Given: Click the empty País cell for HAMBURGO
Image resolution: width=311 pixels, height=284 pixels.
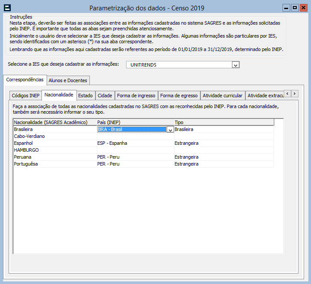Looking at the screenshot, I should (135, 150).
